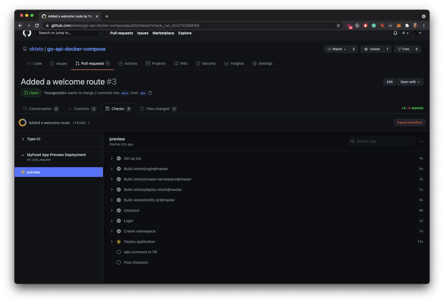The width and height of the screenshot is (444, 303).
Task: Open the MetaMask fox extension
Action: pos(399,25)
